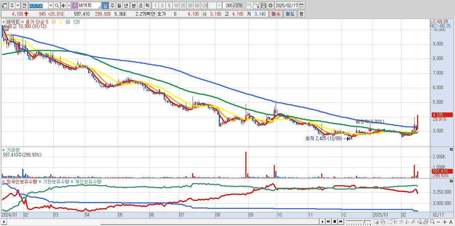Screen dimensions: 455x226
Task: Toggle the 기관보유수량 series checkbox
Action: 40,181
